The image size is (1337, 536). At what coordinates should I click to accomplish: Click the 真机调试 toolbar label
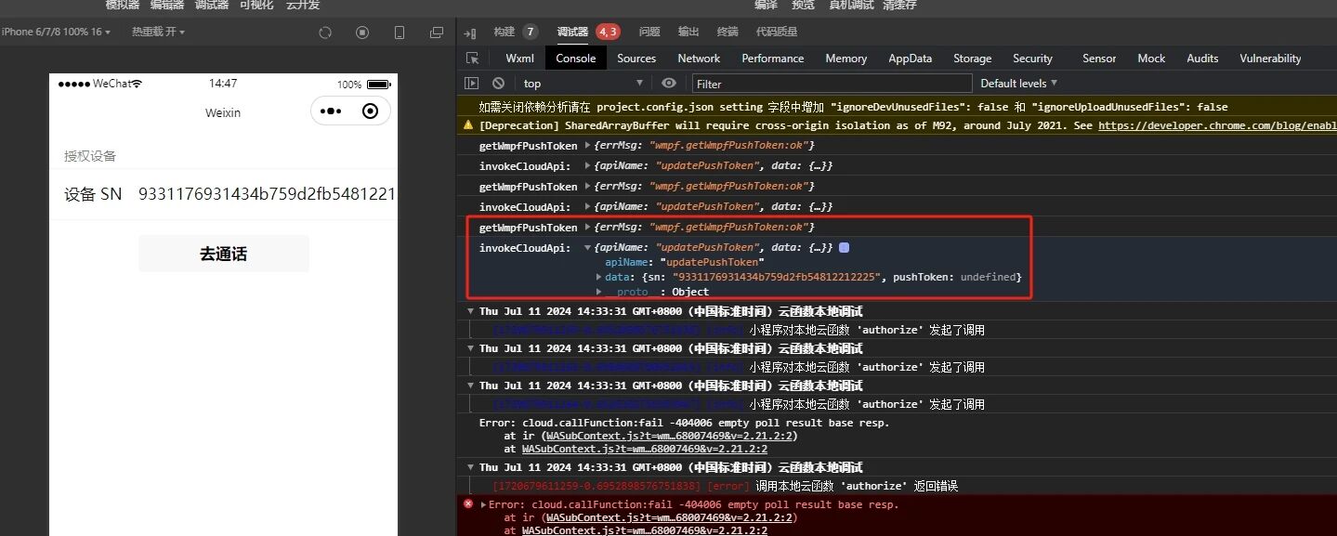(x=850, y=5)
